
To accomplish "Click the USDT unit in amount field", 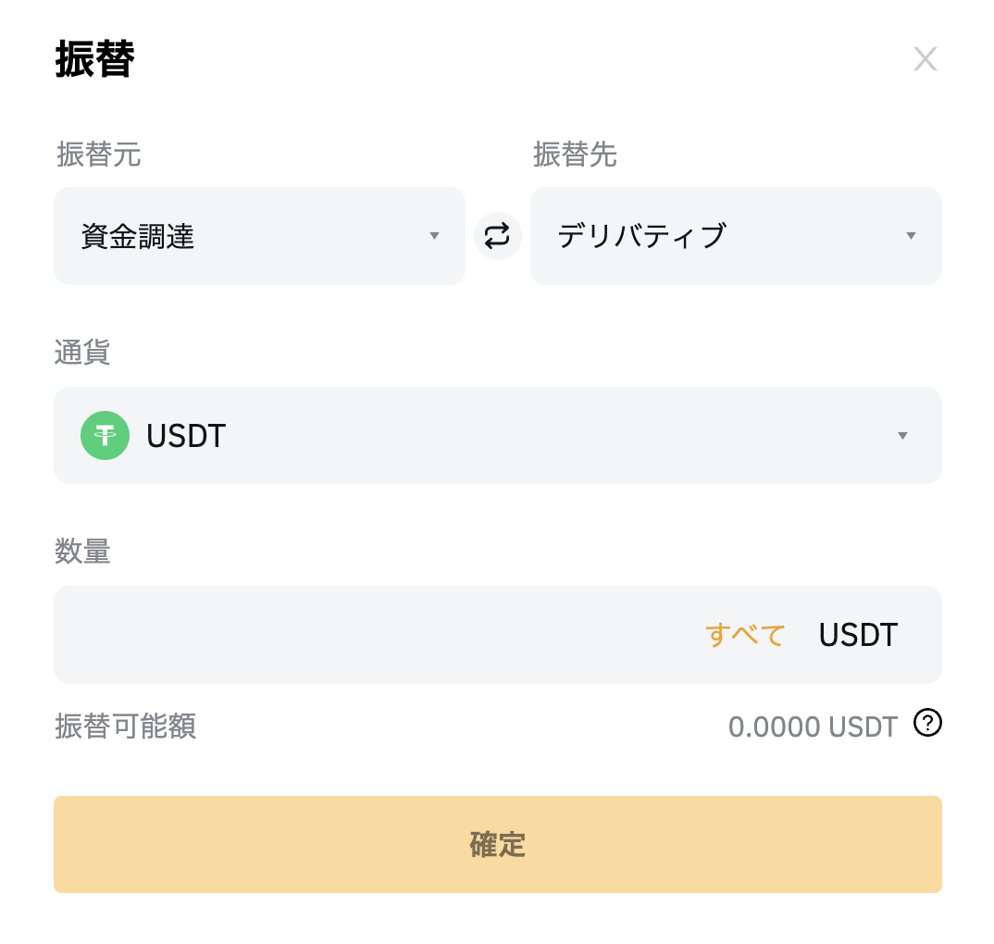I will (x=858, y=635).
